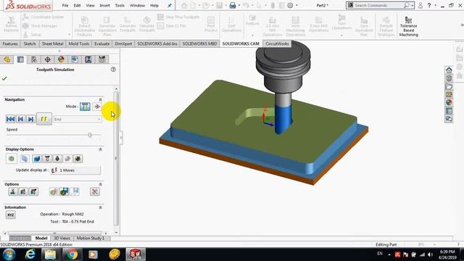Select Tool mode simulation button

[x=85, y=107]
